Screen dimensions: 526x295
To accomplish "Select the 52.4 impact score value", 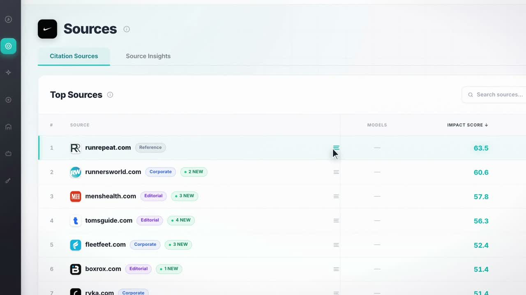I will pos(481,245).
